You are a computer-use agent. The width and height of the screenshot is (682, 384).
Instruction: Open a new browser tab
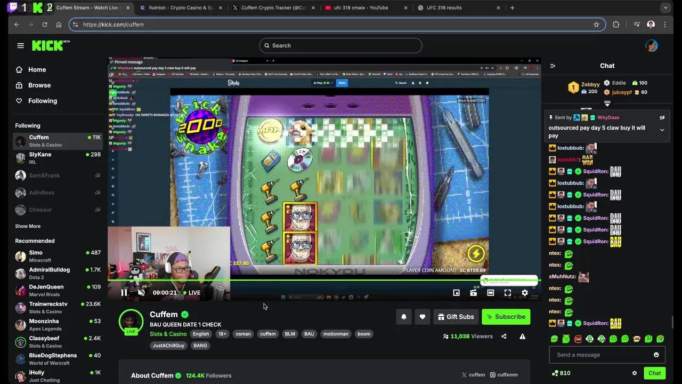coord(512,8)
